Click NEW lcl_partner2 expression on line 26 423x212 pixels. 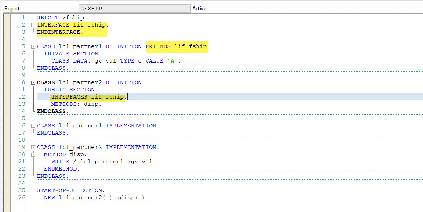pos(80,197)
